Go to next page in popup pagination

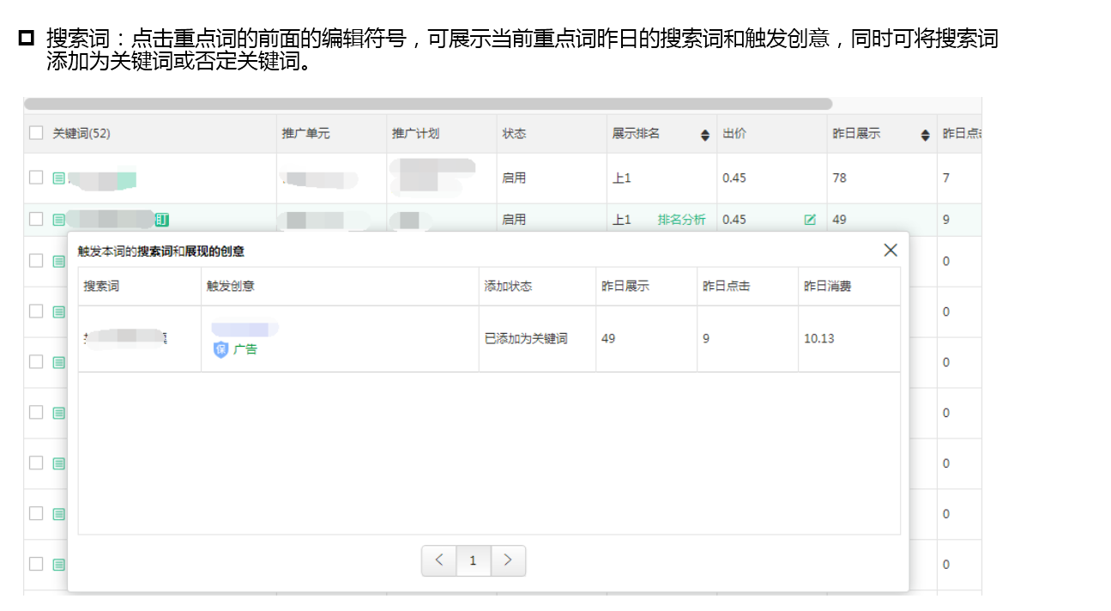pos(508,560)
